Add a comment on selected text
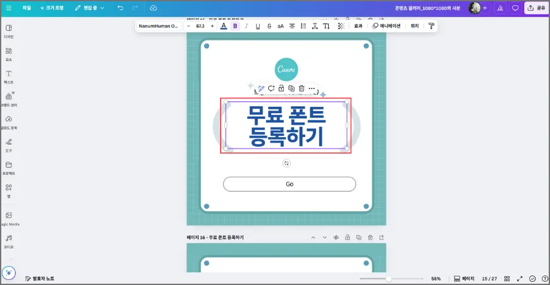This screenshot has height=285, width=550. [271, 88]
